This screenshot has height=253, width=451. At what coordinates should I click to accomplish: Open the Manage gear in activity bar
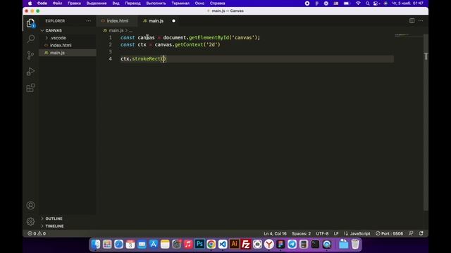tap(30, 221)
